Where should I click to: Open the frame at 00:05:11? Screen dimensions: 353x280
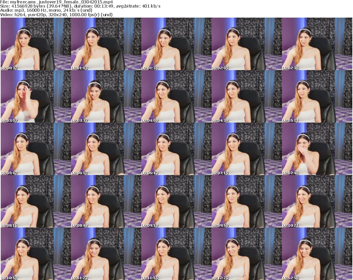coord(317,96)
